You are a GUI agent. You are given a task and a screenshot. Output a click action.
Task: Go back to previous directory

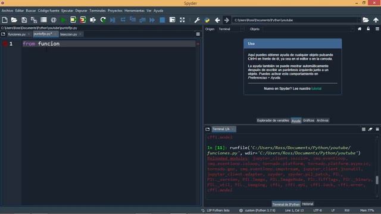(217, 20)
